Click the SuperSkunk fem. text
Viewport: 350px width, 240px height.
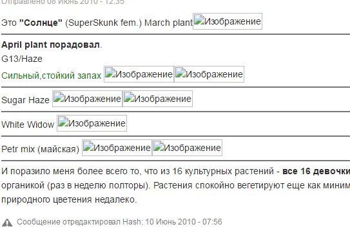(x=103, y=23)
